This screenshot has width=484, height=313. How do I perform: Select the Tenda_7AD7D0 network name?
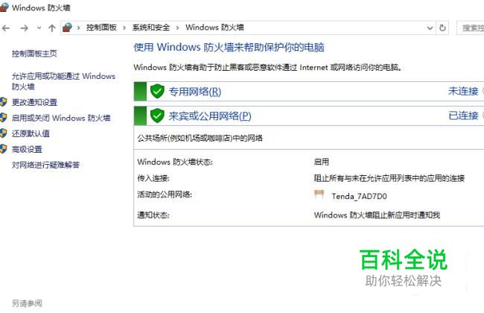359,197
